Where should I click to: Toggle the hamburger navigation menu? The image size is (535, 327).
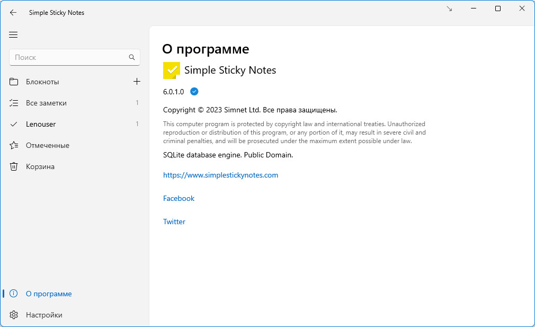(13, 35)
